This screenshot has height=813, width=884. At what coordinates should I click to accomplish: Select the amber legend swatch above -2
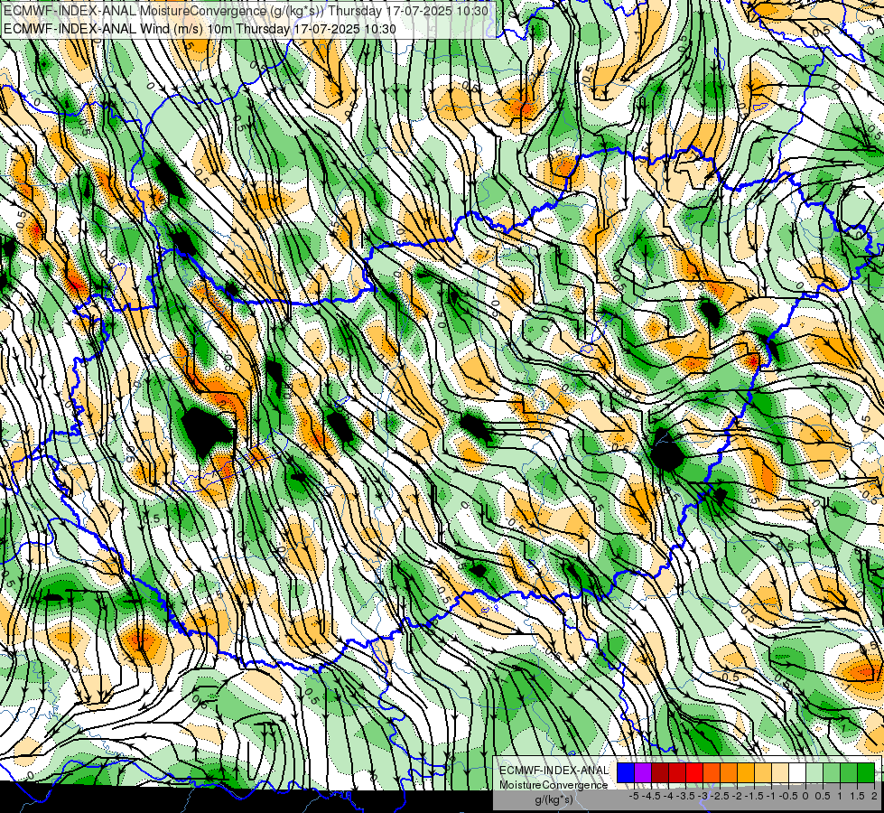746,772
